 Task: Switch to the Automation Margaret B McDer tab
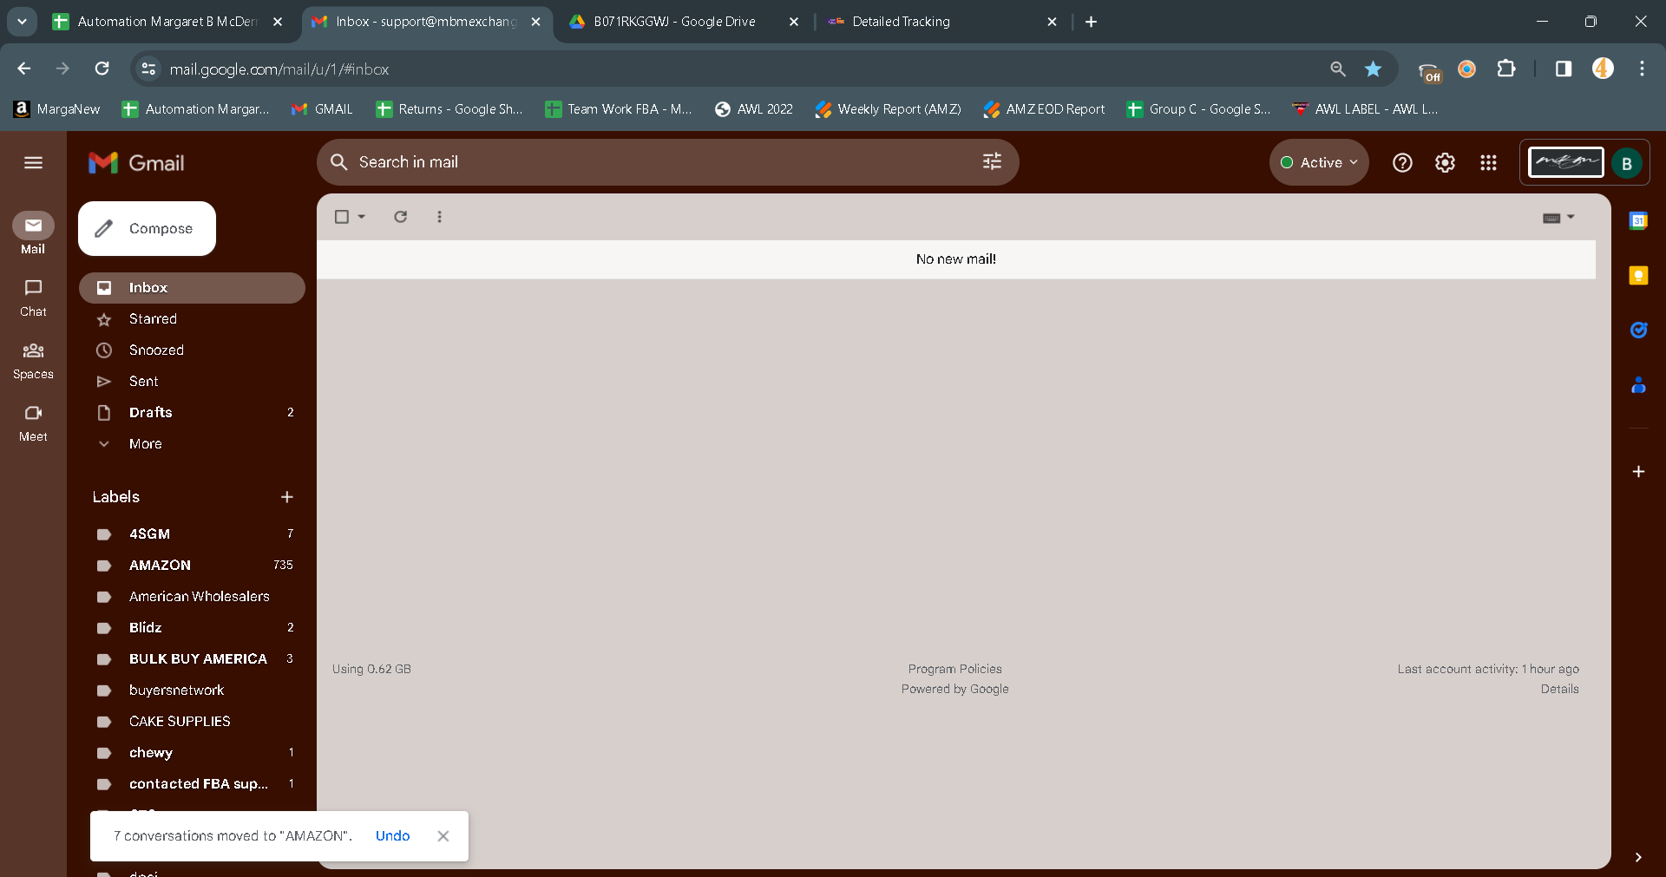(167, 22)
